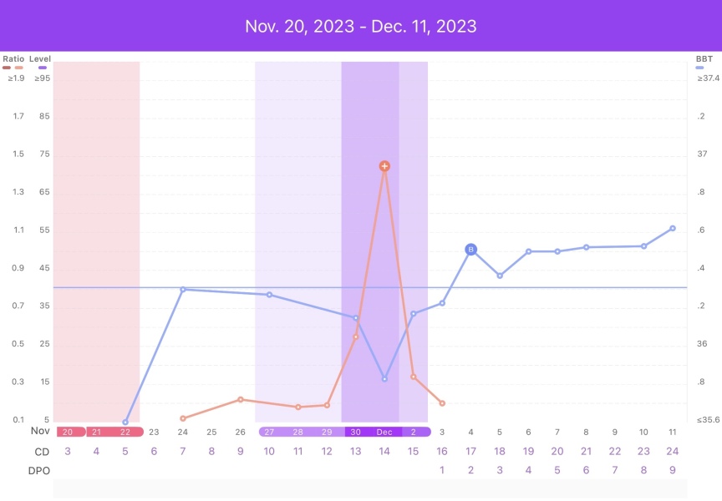Image resolution: width=722 pixels, height=501 pixels.
Task: Click the orange data point on Nov 26
Action: (241, 399)
